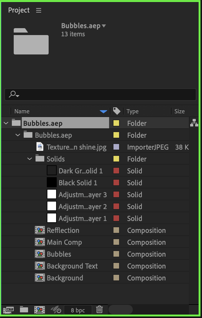Sort by the Name column header

[x=22, y=111]
